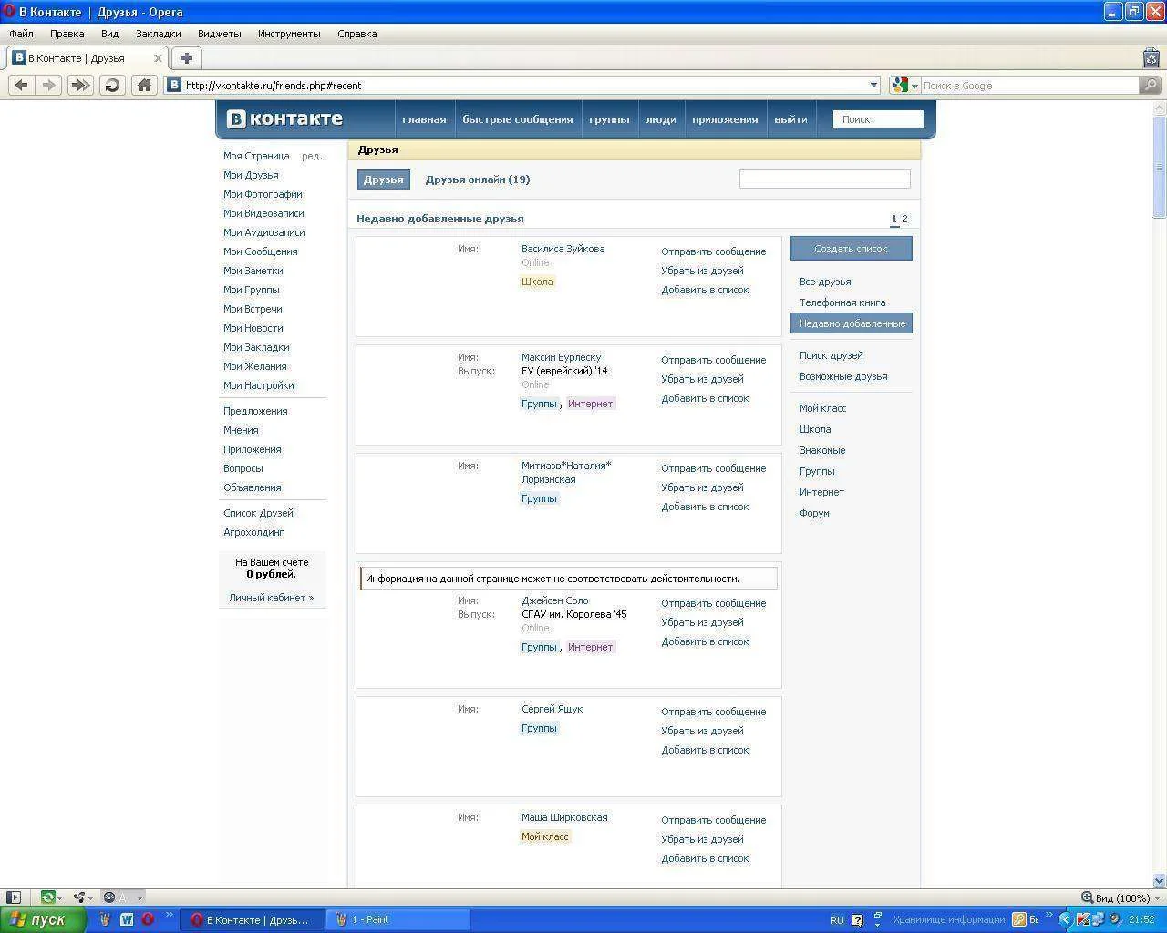Click the Opera Link sync icon in status bar

tap(47, 897)
